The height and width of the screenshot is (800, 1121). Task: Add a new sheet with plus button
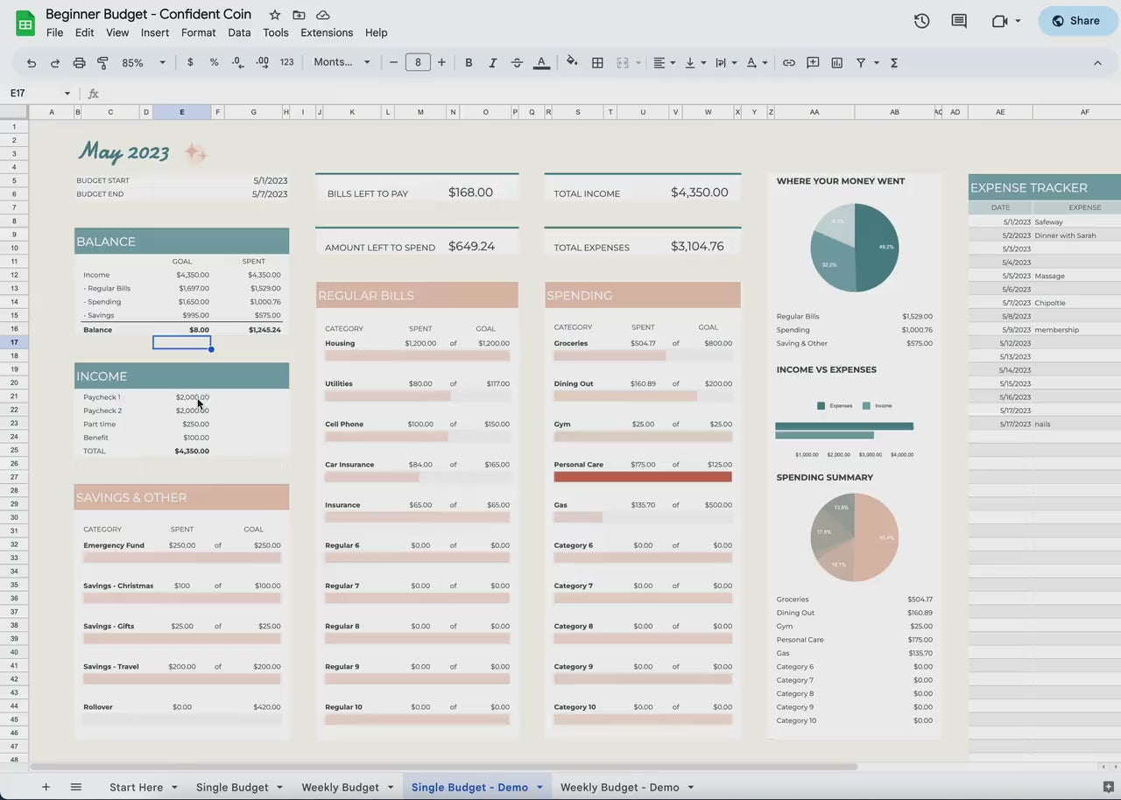[x=46, y=787]
